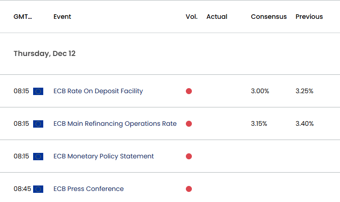
Task: Open ECB Rate On Deposit Facility event
Action: (98, 91)
